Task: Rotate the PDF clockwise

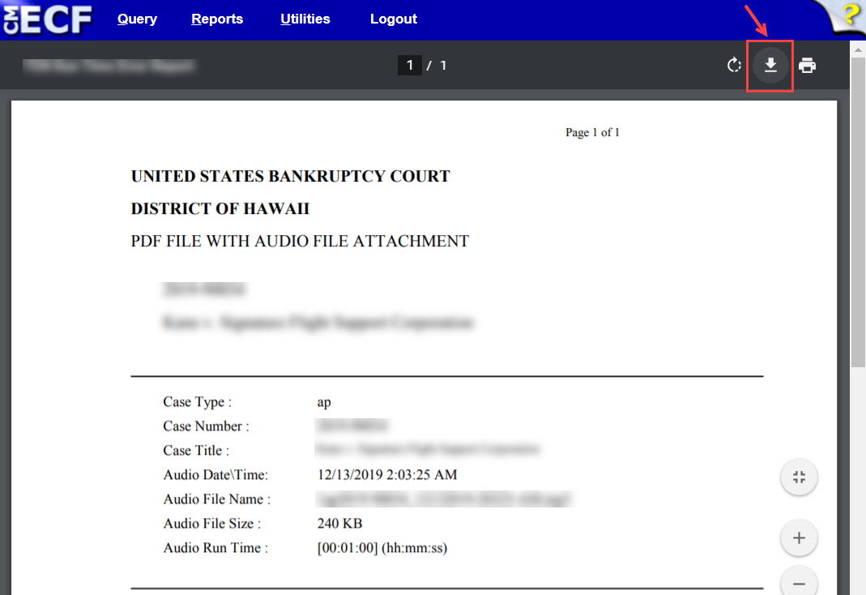Action: [x=733, y=65]
